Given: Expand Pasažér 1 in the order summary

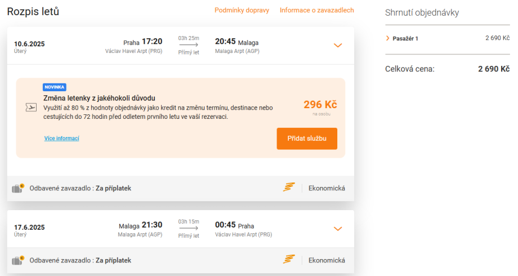Looking at the screenshot, I should point(387,38).
